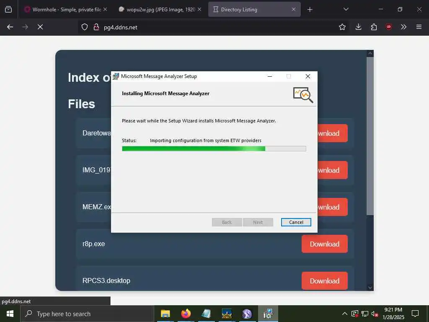Expand the list all tabs dropdown
Image resolution: width=429 pixels, height=322 pixels.
(x=346, y=9)
